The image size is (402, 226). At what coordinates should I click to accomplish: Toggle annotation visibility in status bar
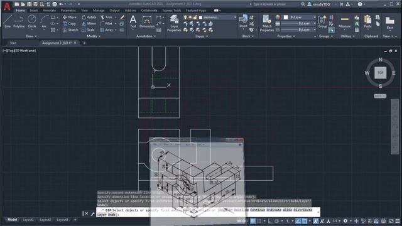tap(315, 221)
